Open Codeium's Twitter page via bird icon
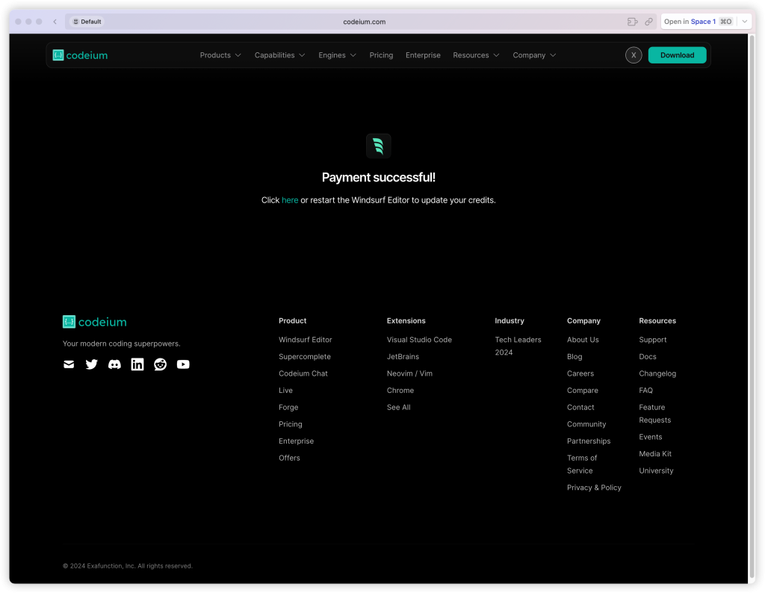 click(x=92, y=364)
